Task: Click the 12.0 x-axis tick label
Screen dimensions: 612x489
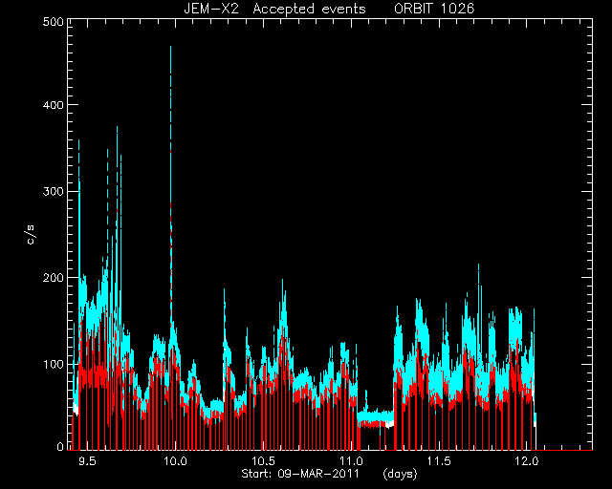Action: [527, 461]
